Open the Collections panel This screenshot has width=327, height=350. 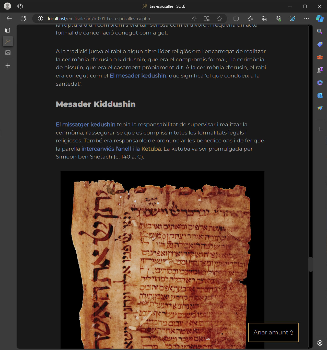[x=264, y=18]
